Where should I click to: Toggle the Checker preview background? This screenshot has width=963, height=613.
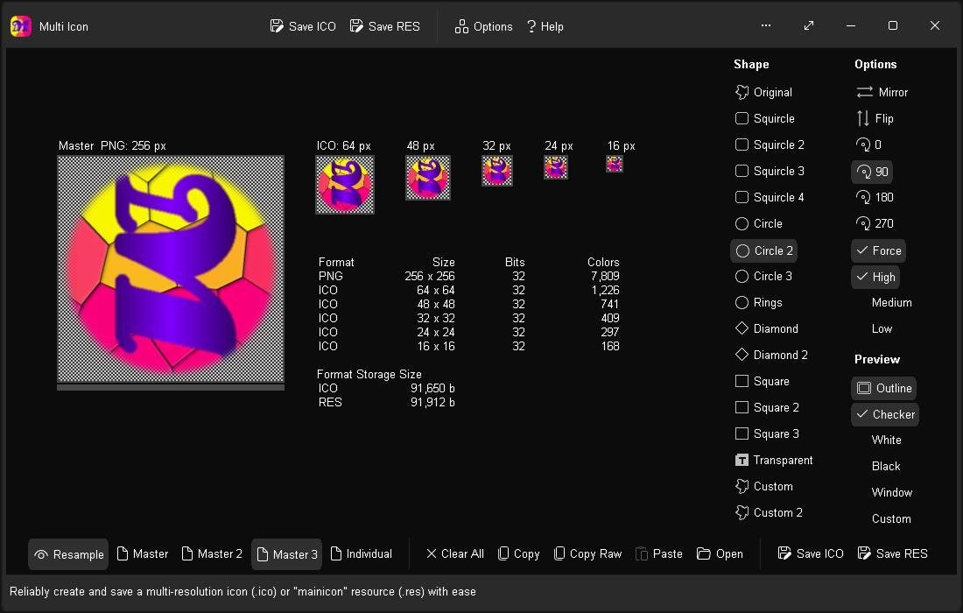886,414
